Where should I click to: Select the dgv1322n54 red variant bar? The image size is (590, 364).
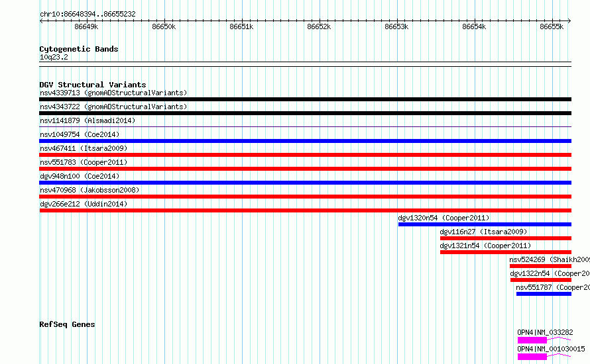click(x=541, y=280)
